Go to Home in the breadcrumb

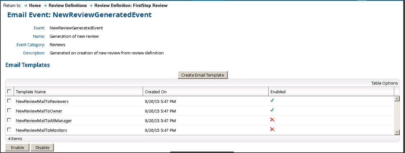35,6
